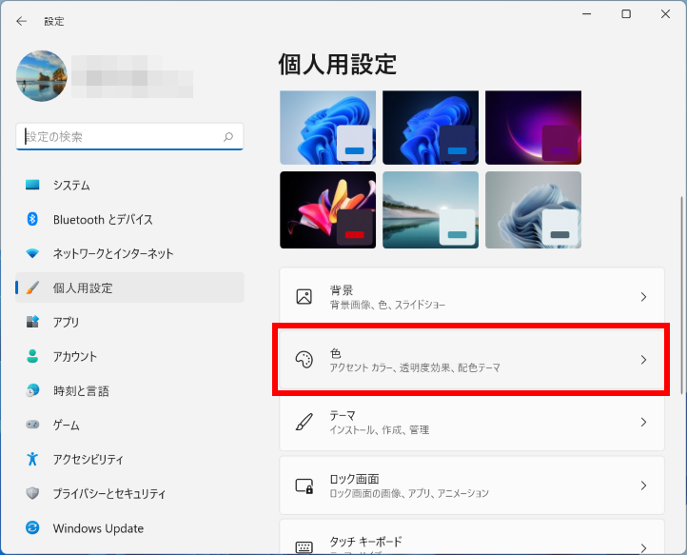Open 時刻と言語 settings
This screenshot has width=687, height=555.
(x=129, y=390)
